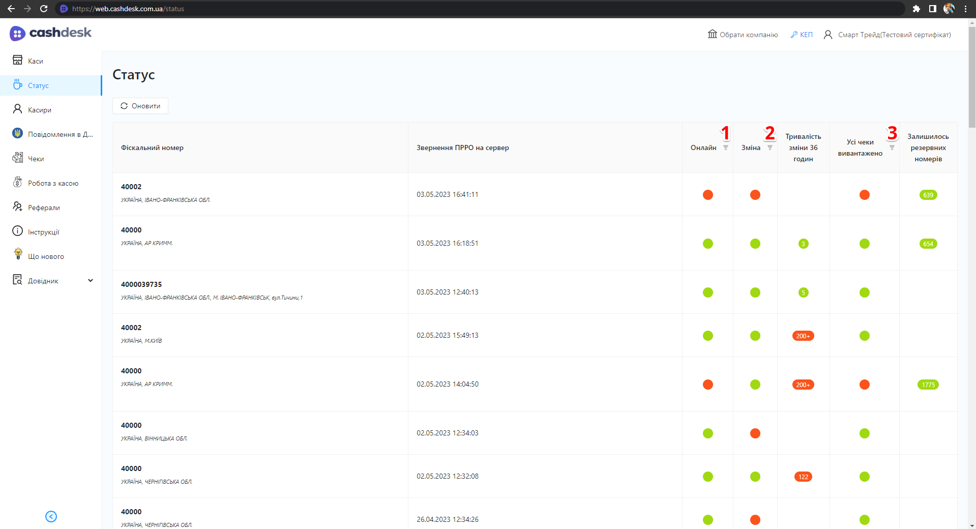
Task: Open Повідомлення в ДПС sidebar item
Action: click(60, 134)
